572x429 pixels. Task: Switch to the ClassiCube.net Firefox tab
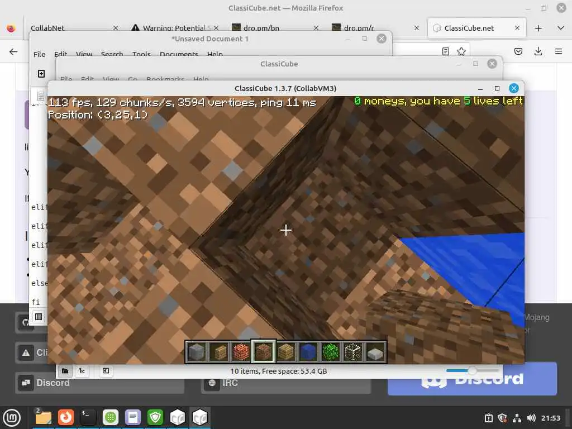470,28
